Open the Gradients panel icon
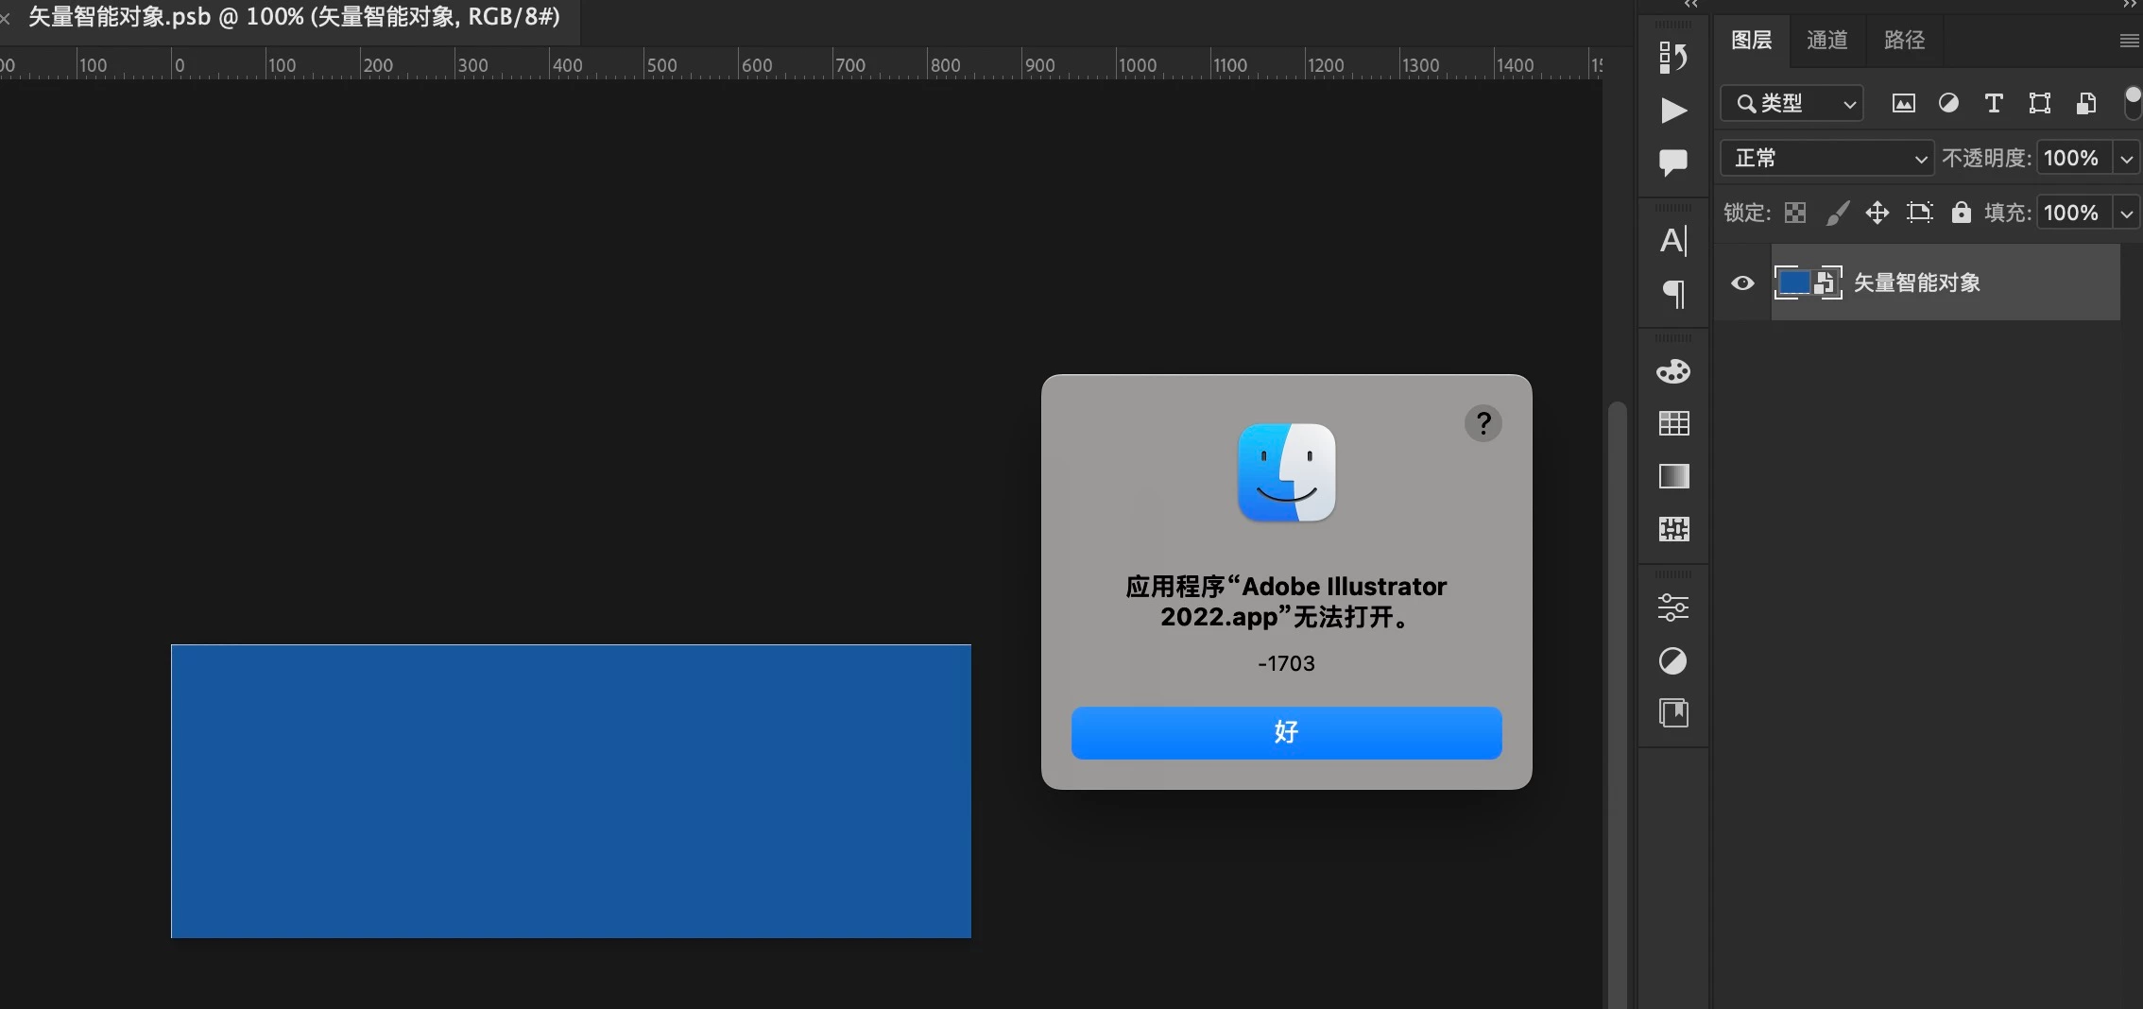 coord(1673,476)
